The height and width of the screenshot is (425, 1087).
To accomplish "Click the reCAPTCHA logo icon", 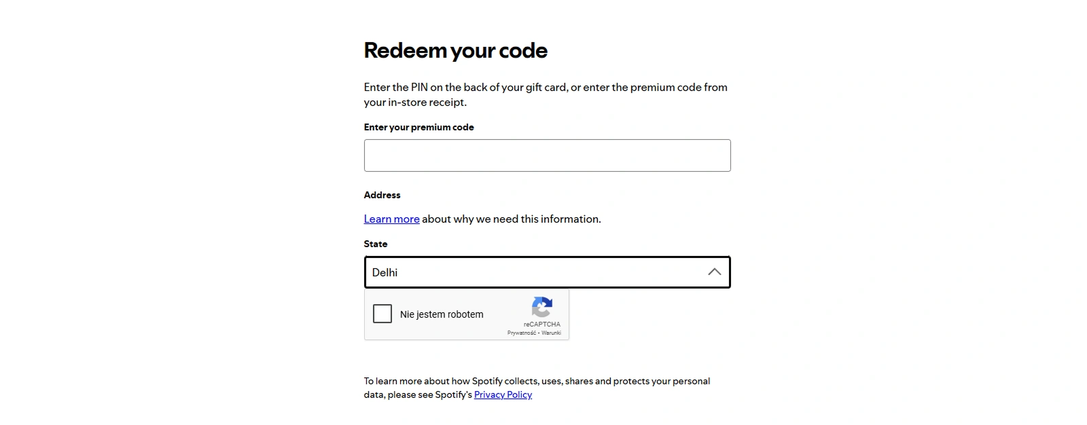I will (541, 307).
